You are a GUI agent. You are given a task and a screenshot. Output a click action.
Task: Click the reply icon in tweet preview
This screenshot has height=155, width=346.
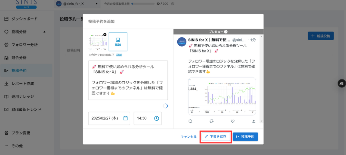point(191,121)
